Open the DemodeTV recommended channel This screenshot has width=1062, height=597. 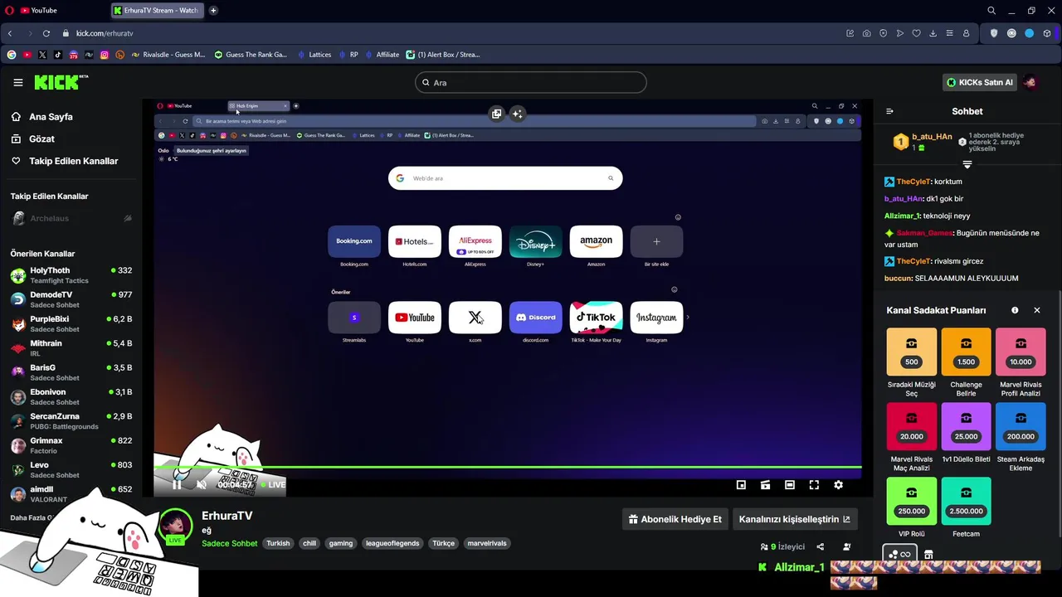[x=71, y=299]
